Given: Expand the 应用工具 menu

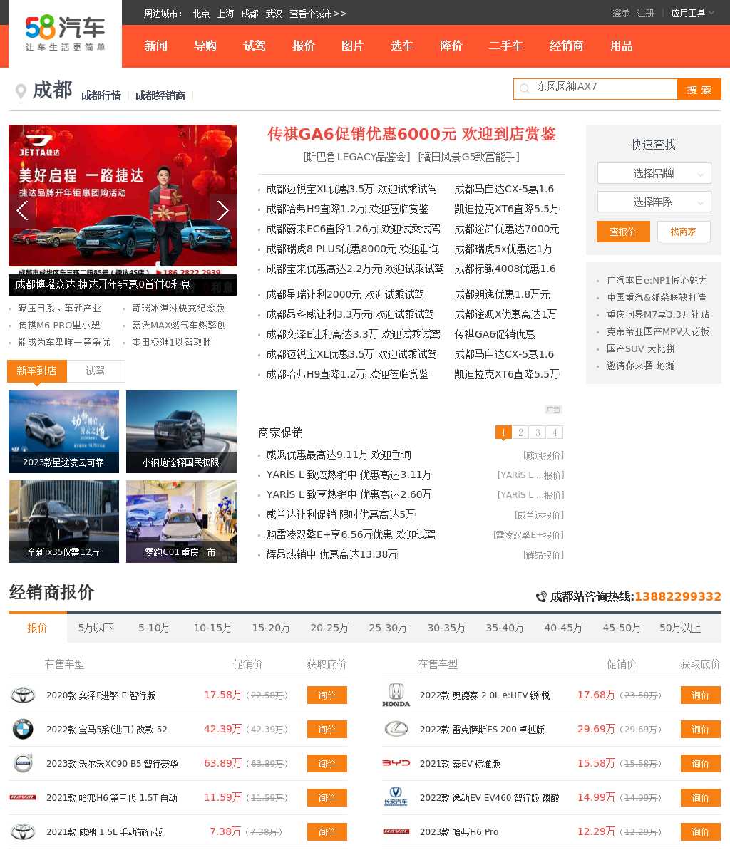Looking at the screenshot, I should (x=692, y=13).
